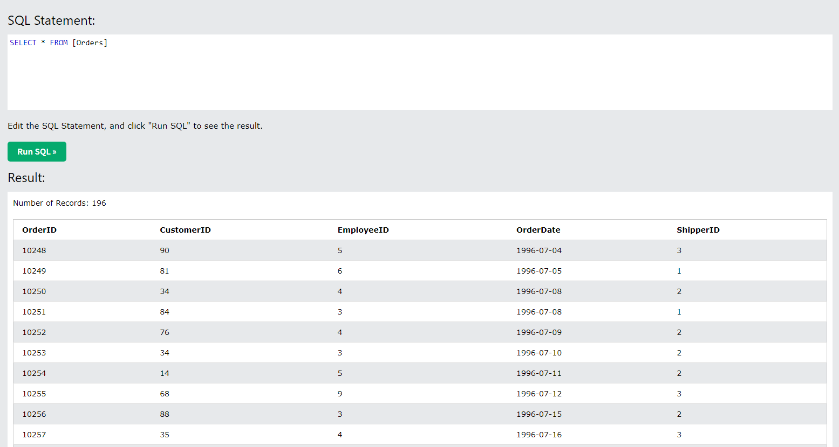This screenshot has height=447, width=839.
Task: Click CustomerID 84 in order 10251 row
Action: (165, 312)
